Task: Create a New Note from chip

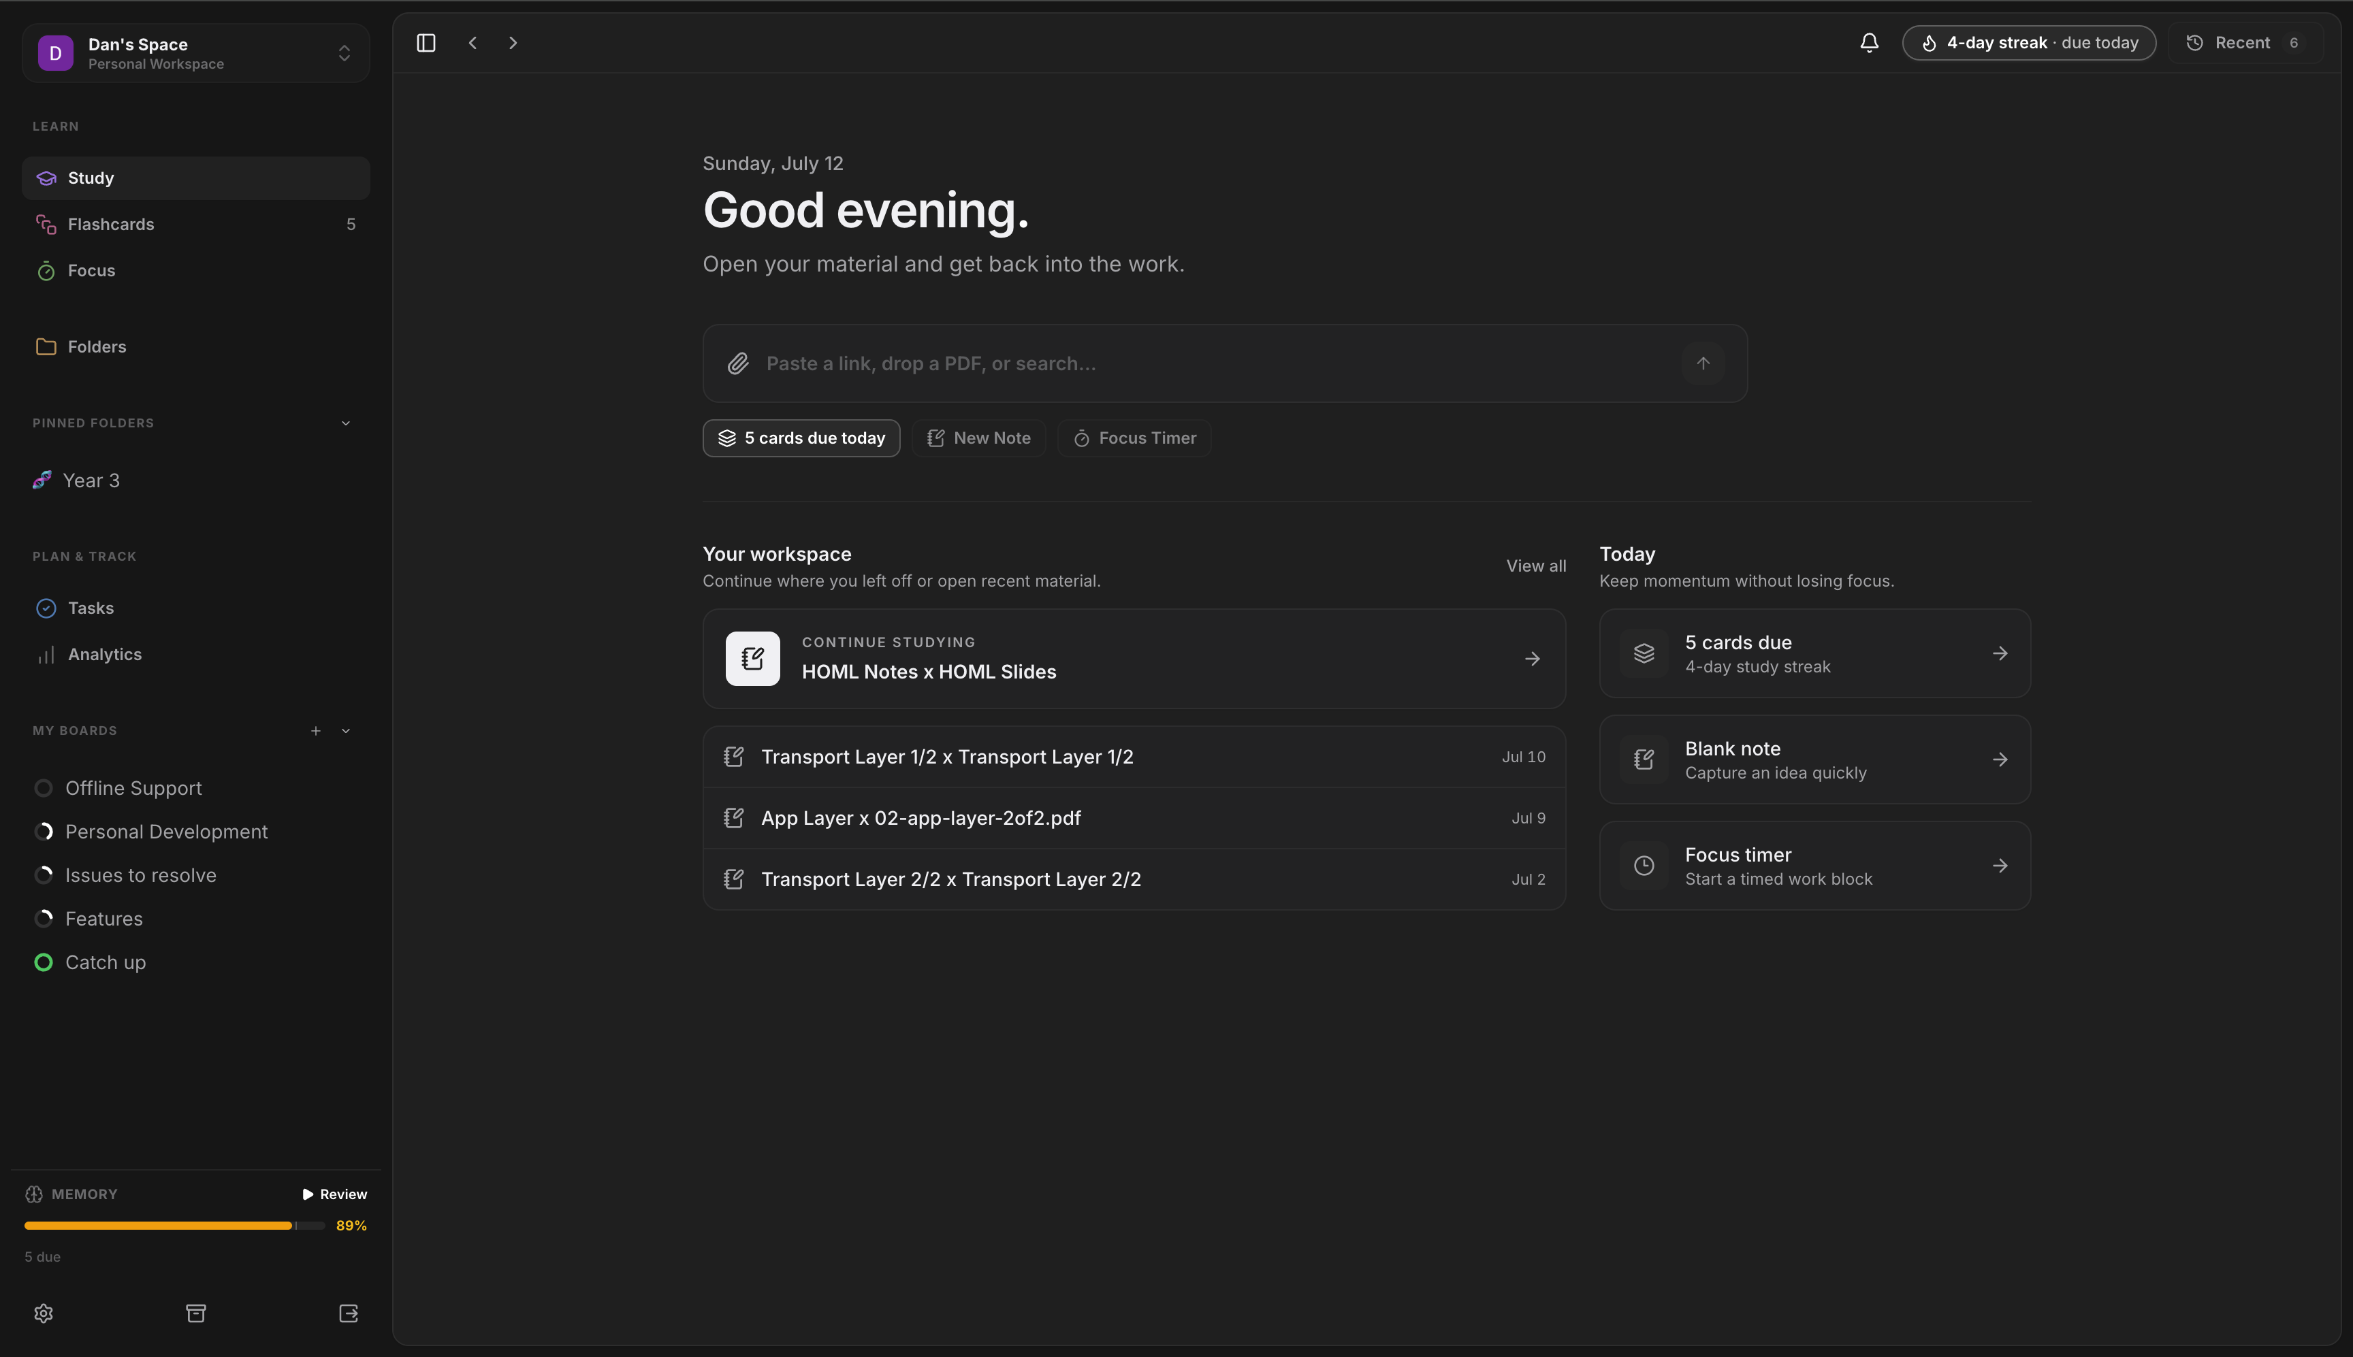Action: pyautogui.click(x=978, y=438)
